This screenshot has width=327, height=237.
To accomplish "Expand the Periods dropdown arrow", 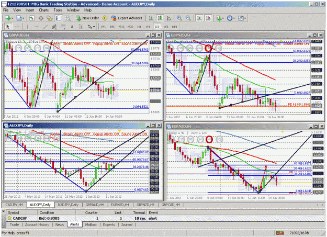I will (x=234, y=18).
